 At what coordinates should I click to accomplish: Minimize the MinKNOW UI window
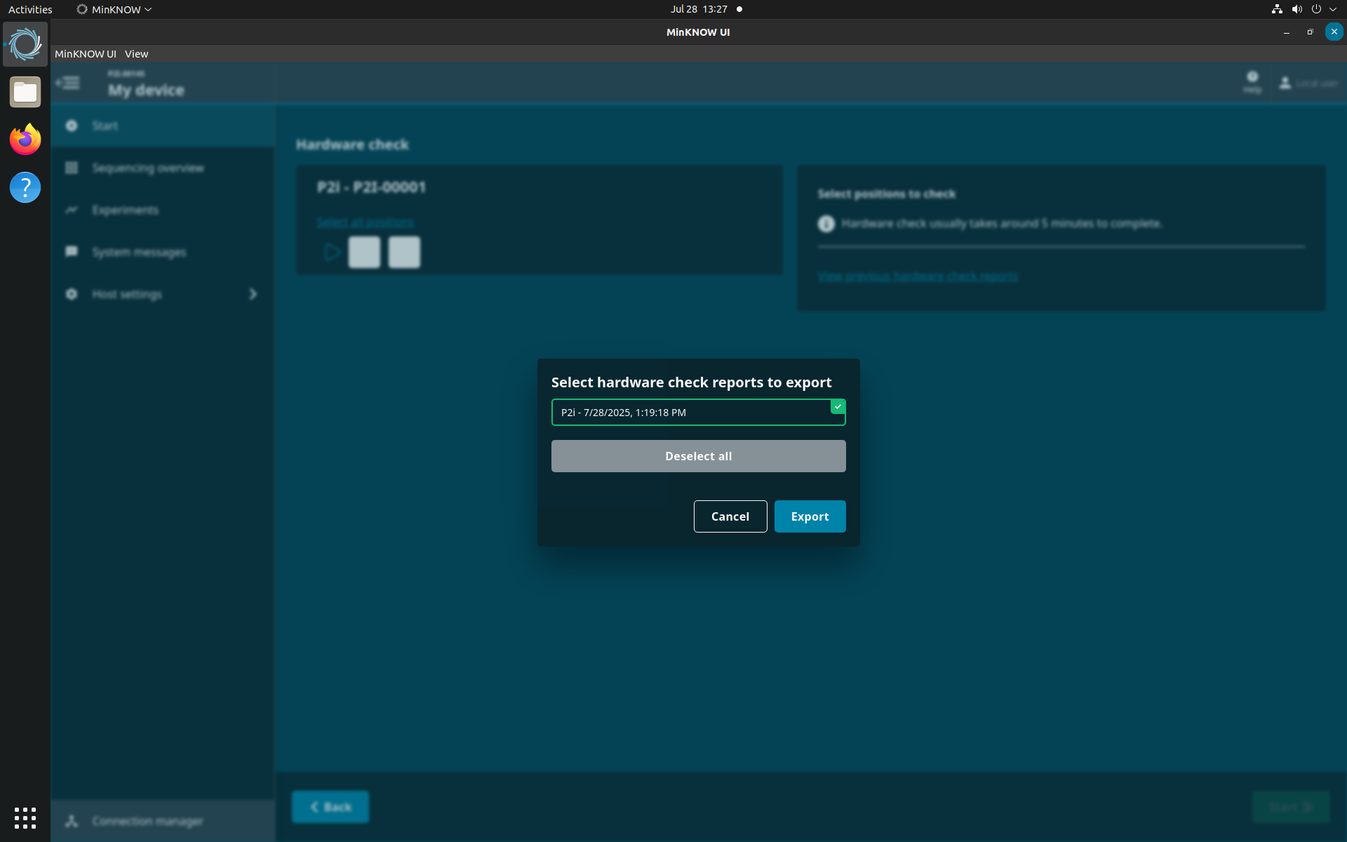[x=1286, y=32]
